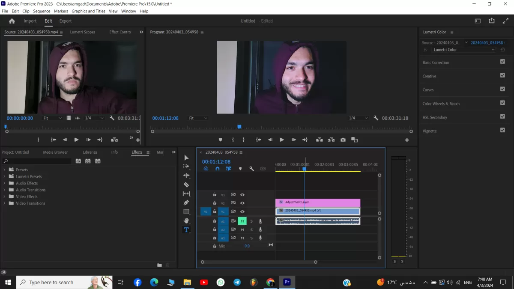Add a marker in the timeline

[x=240, y=169]
